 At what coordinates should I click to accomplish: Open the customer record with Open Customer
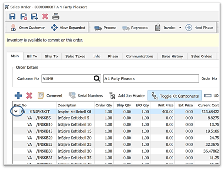[x=28, y=28]
